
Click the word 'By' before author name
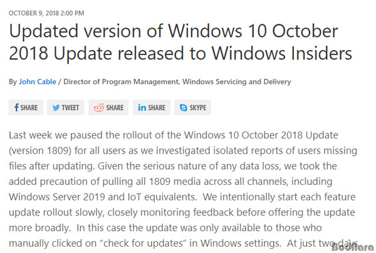tap(13, 82)
